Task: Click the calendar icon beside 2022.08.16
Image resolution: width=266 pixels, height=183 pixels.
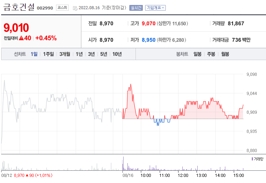Action: 75,8
